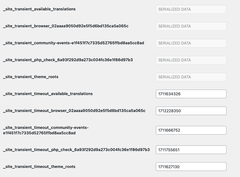Viewport: 240px width, 177px height.
Task: Click SERIALIZED DATA field for php_check transient
Action: 191,60
